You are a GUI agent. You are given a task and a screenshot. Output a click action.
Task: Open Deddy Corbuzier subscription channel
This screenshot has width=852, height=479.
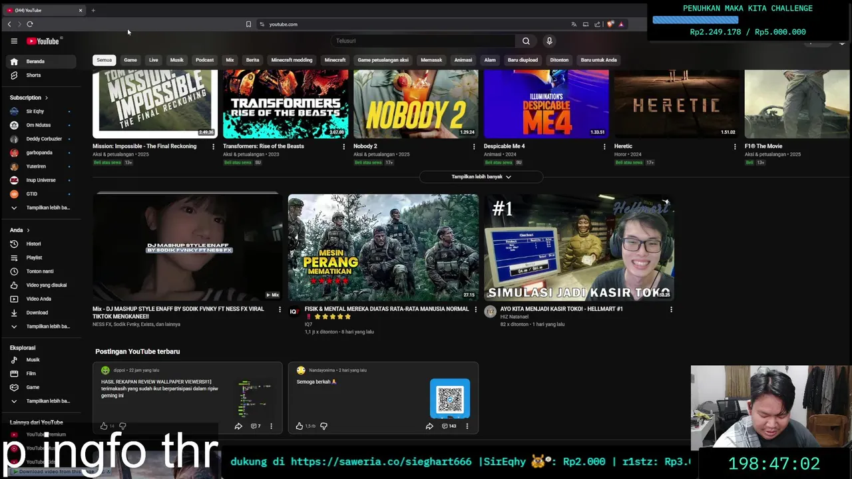tap(41, 139)
